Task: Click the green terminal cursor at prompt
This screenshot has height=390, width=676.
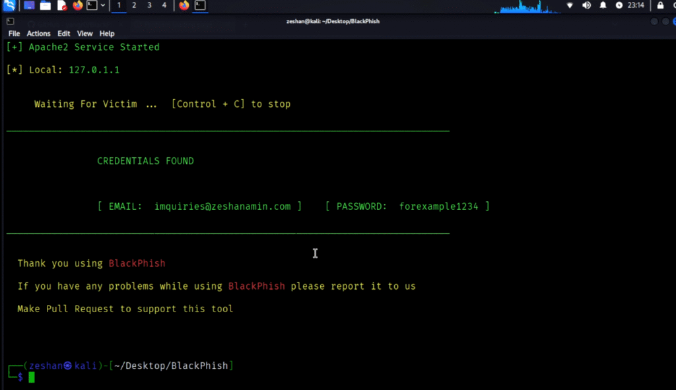Action: coord(32,377)
